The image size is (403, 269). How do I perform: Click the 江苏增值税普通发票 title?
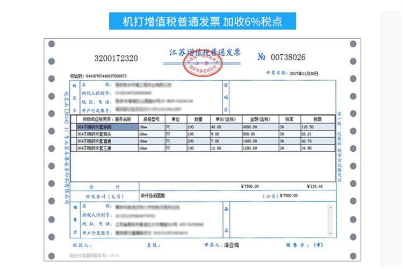pos(205,52)
